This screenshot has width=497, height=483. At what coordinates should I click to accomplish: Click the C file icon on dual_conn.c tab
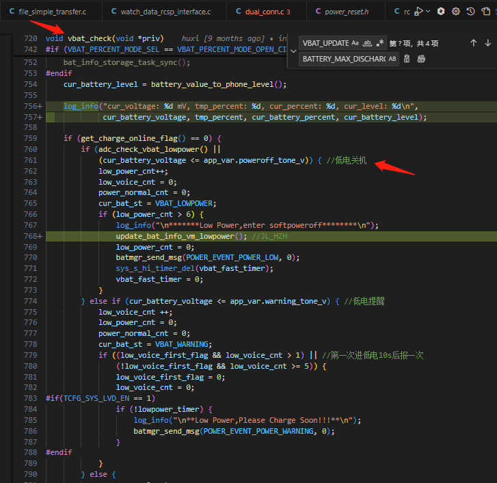[x=239, y=12]
